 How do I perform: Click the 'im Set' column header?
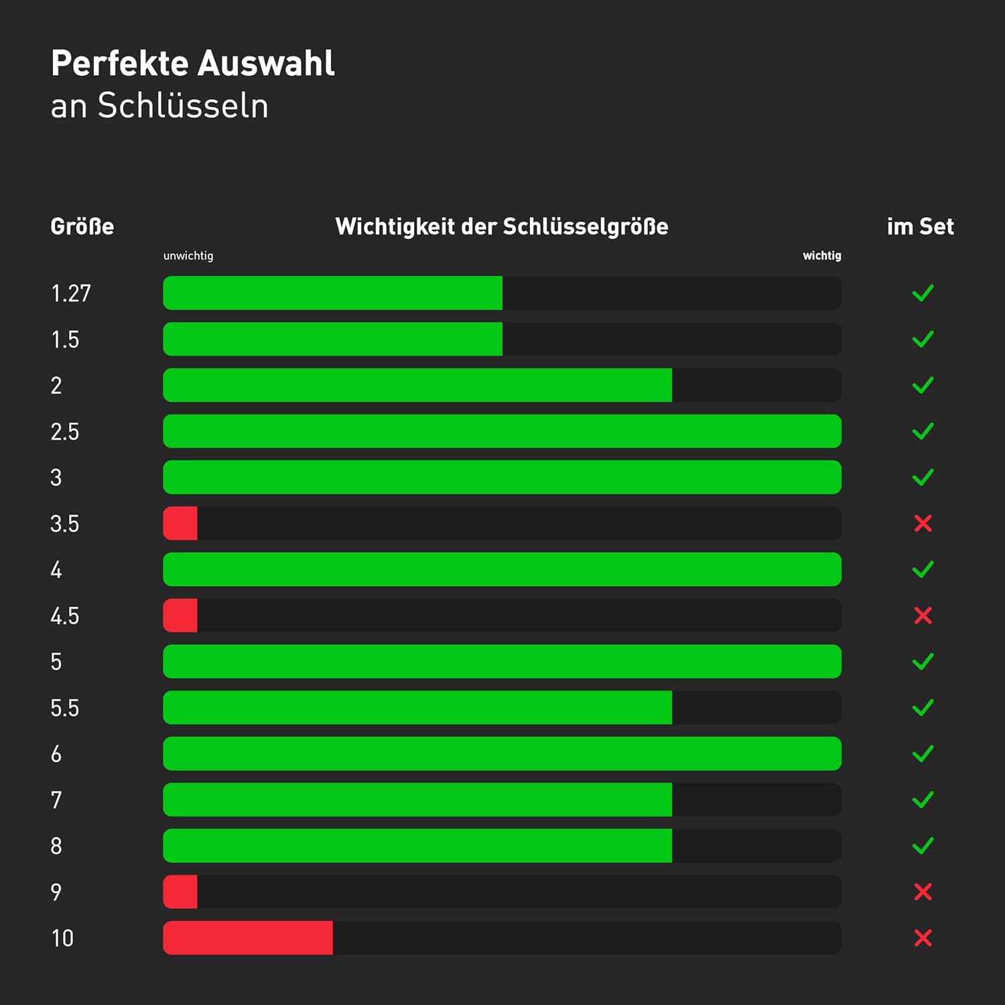point(920,226)
